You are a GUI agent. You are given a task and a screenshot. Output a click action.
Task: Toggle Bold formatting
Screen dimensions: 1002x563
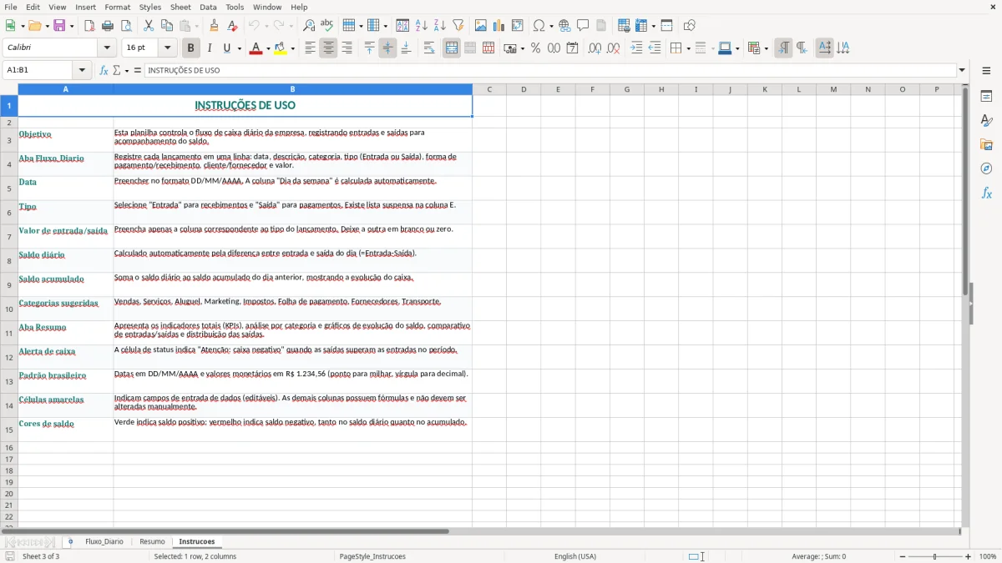(x=191, y=48)
